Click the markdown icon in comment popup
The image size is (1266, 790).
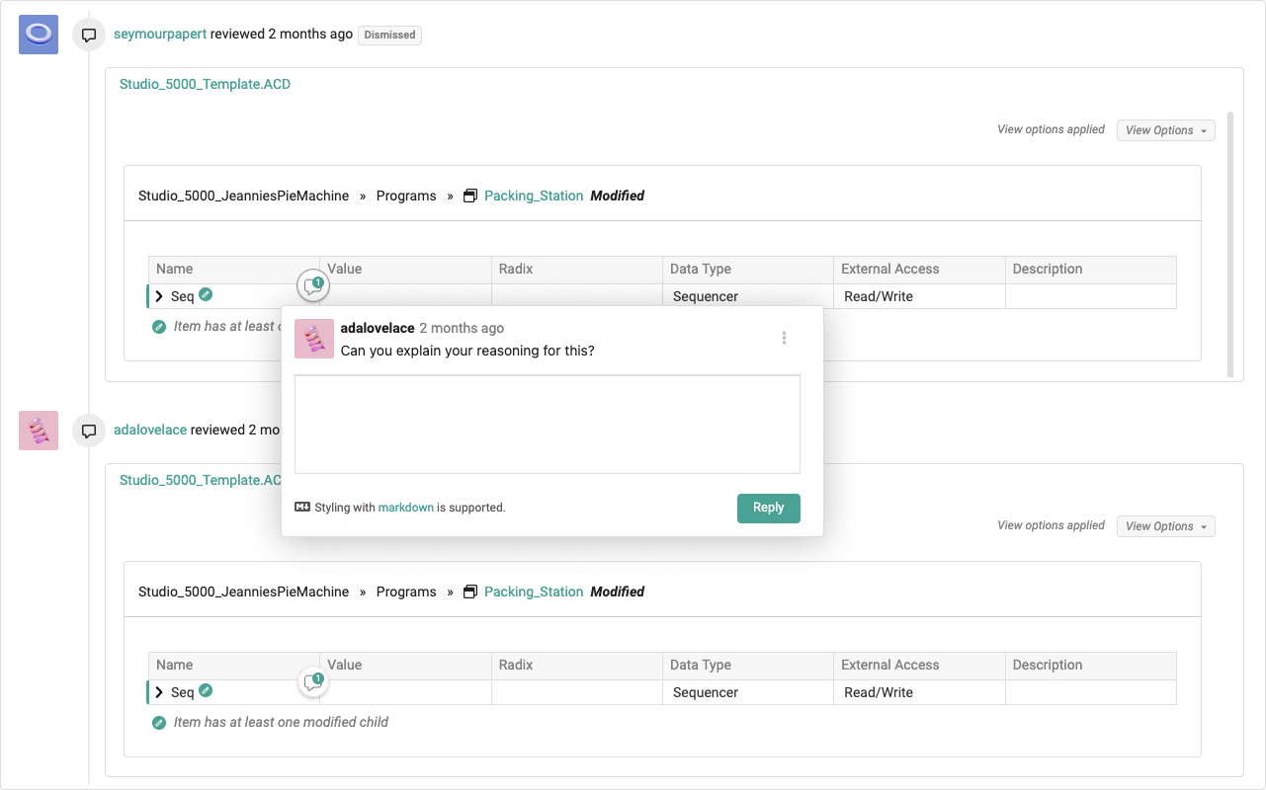(x=302, y=508)
